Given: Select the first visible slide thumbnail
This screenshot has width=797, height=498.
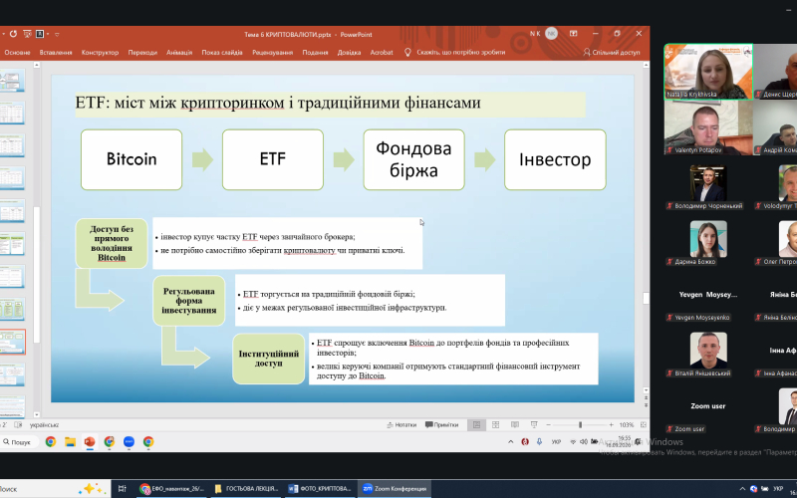Looking at the screenshot, I should tap(12, 82).
